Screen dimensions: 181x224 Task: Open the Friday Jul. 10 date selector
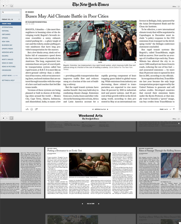pyautogui.click(x=11, y=19)
